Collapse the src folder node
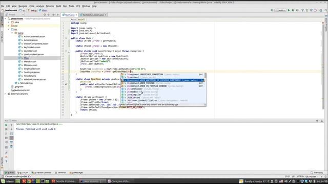 (x=9, y=30)
